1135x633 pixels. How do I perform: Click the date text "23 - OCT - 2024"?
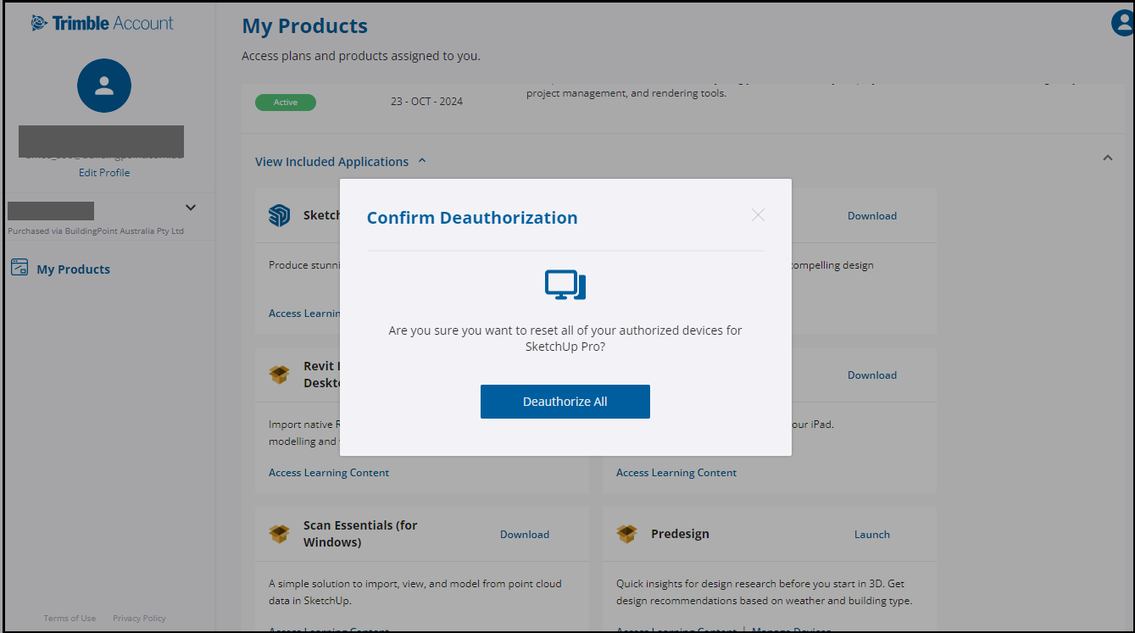tap(426, 102)
